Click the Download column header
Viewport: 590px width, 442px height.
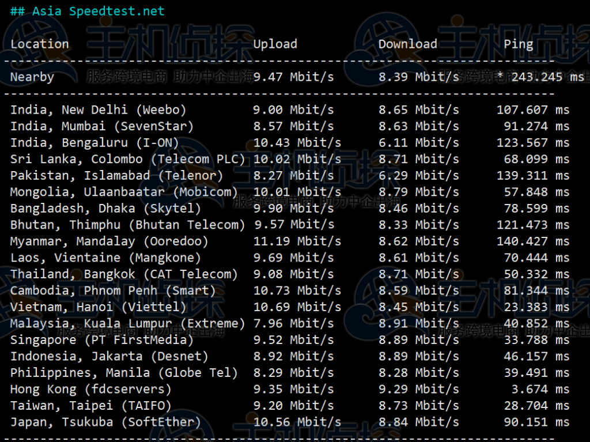[407, 44]
